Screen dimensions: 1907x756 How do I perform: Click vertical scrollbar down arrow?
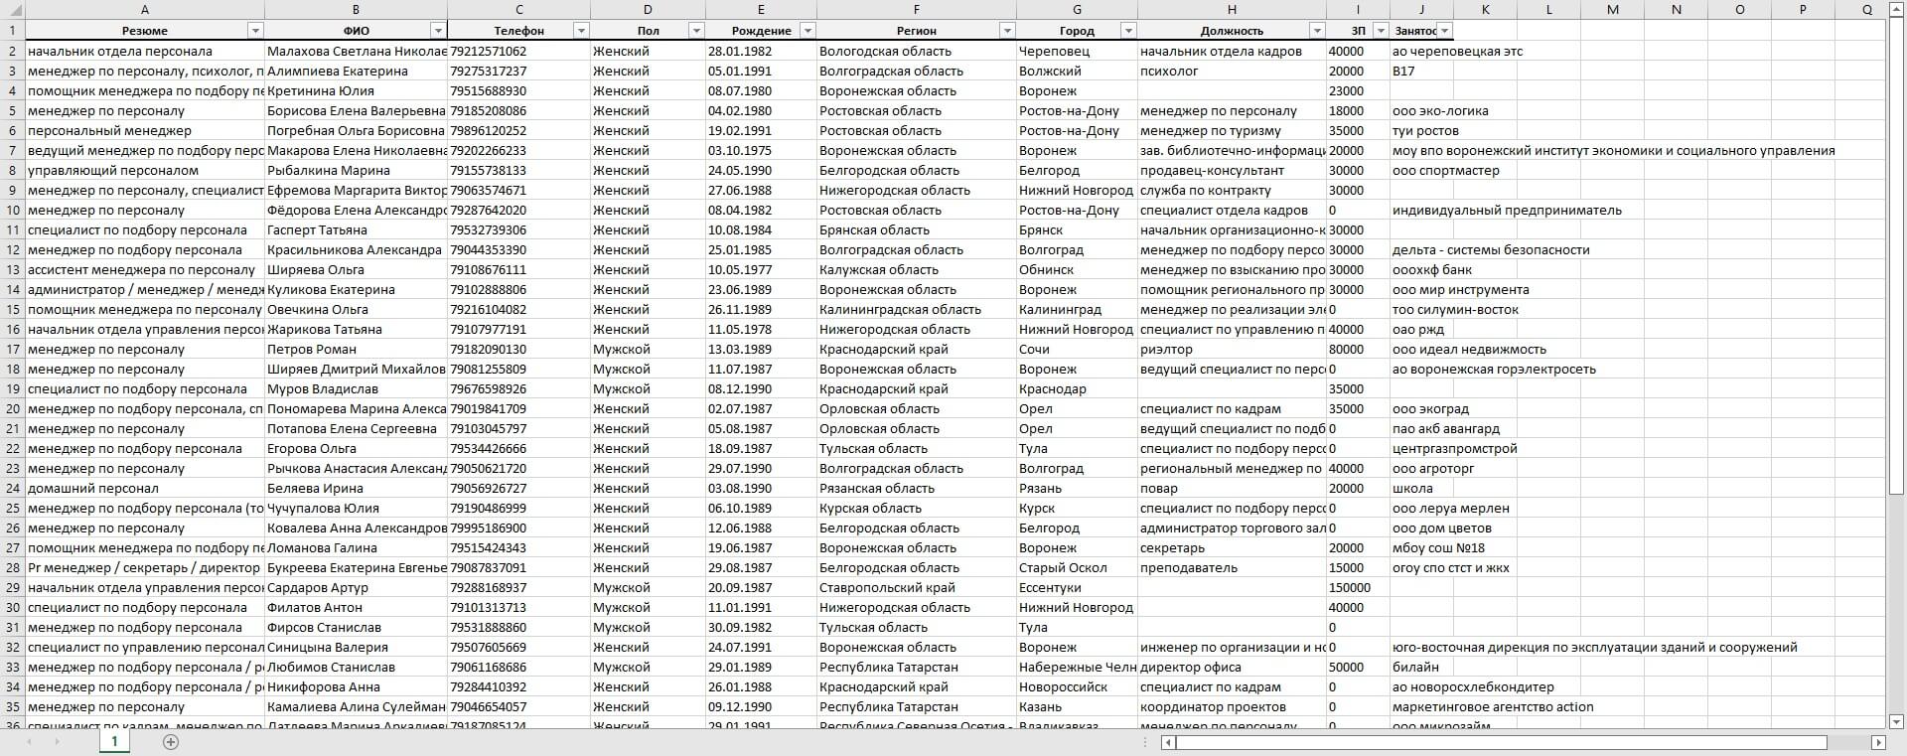pos(1895,722)
